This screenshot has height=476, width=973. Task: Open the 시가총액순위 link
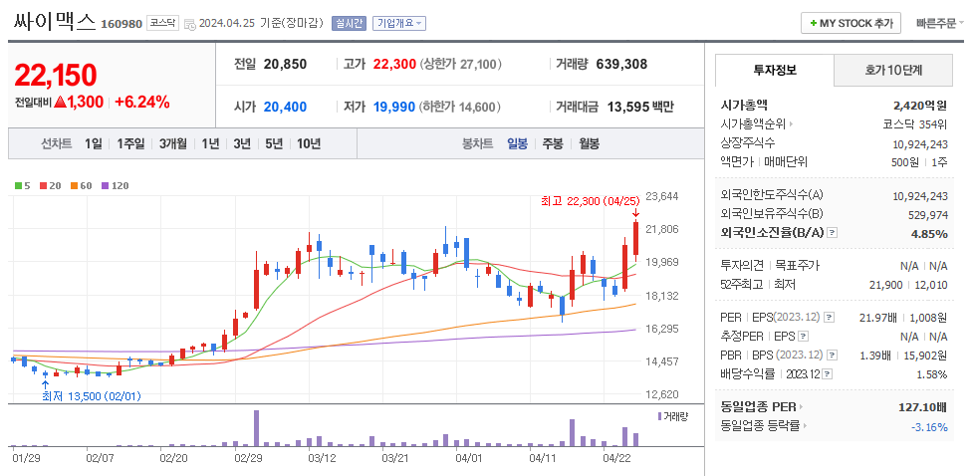[753, 124]
